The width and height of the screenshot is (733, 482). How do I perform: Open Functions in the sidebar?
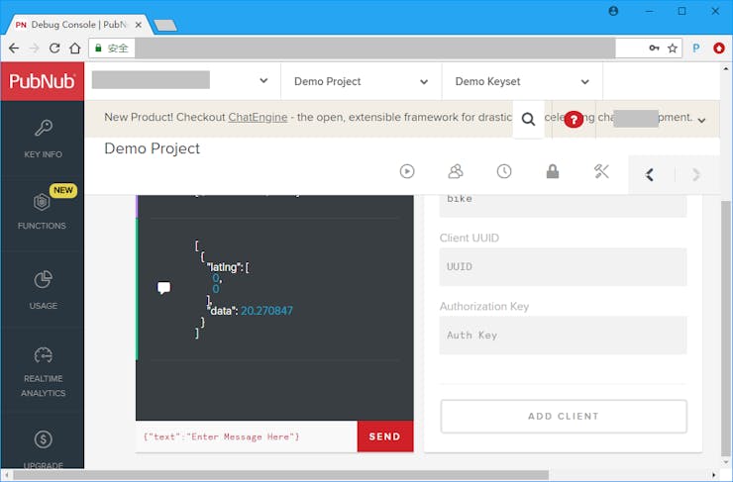(x=43, y=211)
